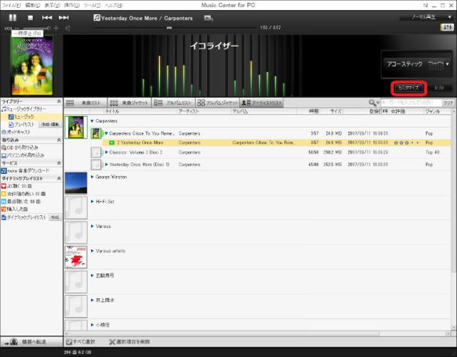Collapse the Carpenters Close To You album
The width and height of the screenshot is (457, 357).
106,133
